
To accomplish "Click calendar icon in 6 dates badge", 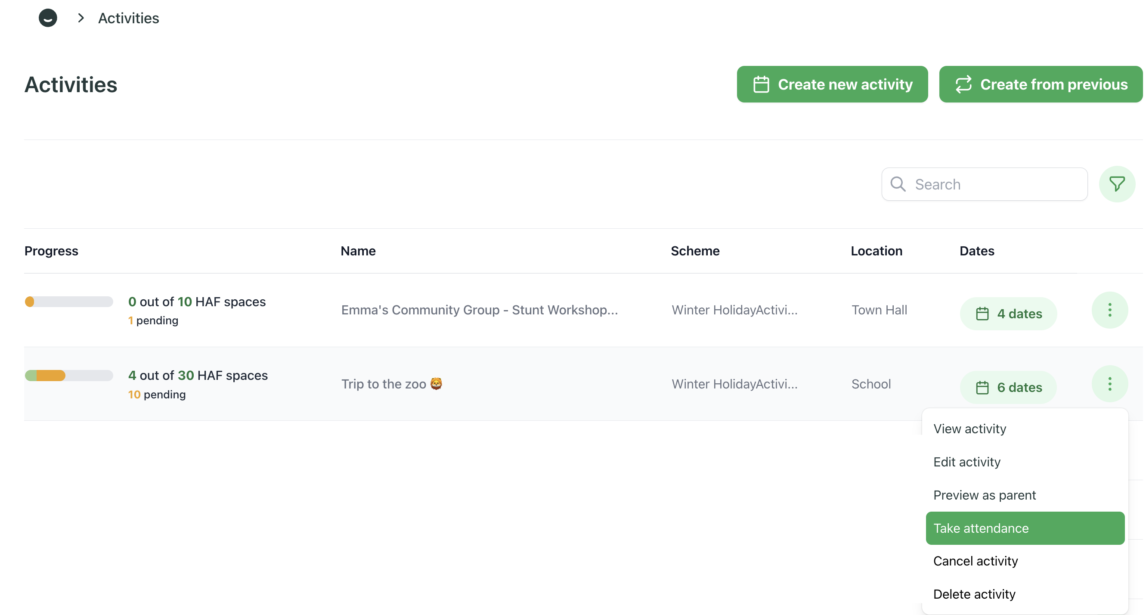I will click(982, 388).
